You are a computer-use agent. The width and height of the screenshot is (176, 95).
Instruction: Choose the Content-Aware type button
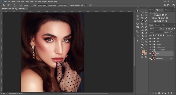coord(42,5)
